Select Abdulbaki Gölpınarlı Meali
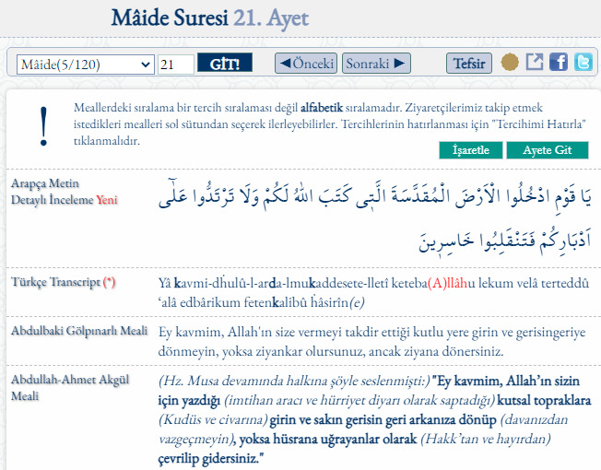 (79, 331)
